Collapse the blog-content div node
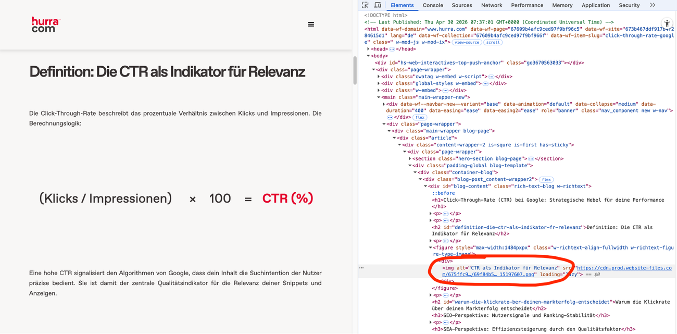The image size is (677, 334). pyautogui.click(x=425, y=186)
